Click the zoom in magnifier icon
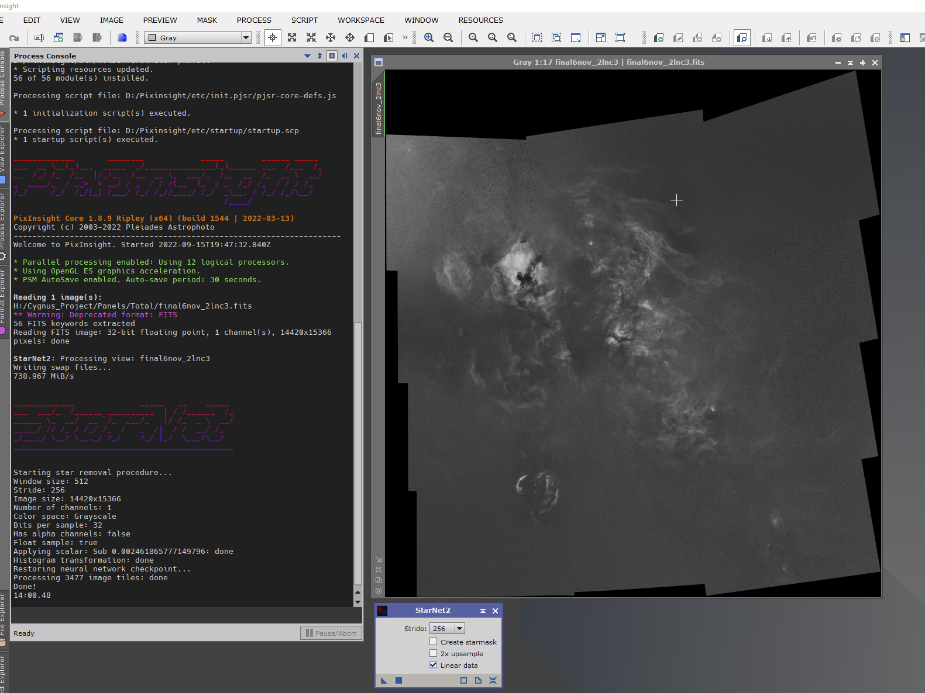Viewport: 925px width, 693px height. click(x=429, y=37)
